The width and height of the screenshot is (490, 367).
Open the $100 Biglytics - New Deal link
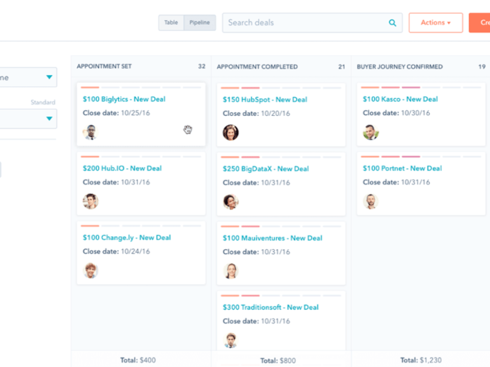124,99
